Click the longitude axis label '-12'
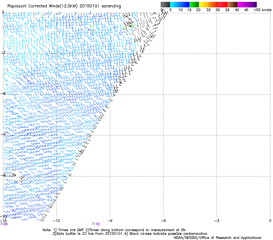Image resolution: width=273 pixels, height=240 pixels. point(56,221)
